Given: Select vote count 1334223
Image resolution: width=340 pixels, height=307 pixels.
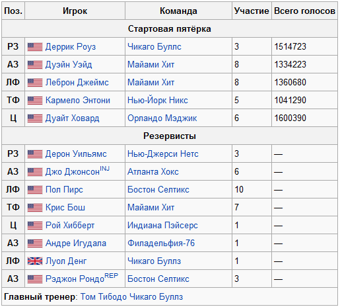Looking at the screenshot, I should coord(290,65).
